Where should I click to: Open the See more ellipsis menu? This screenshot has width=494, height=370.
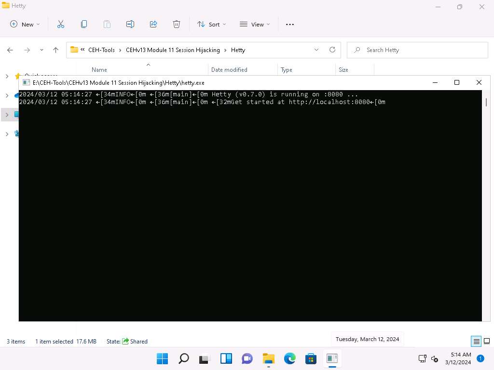[x=290, y=24]
